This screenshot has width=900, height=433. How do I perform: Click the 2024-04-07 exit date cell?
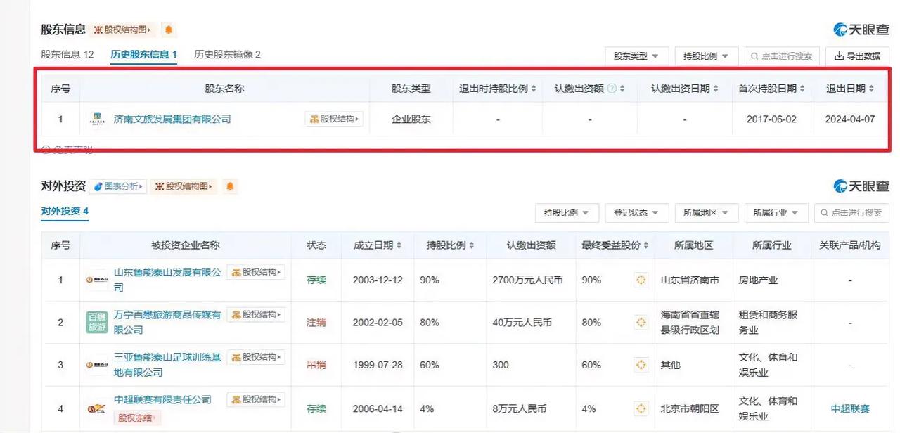(850, 119)
